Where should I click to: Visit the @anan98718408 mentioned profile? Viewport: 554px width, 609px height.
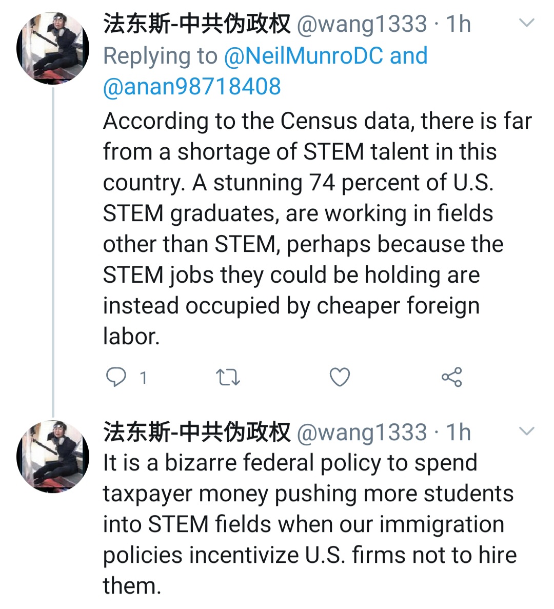[192, 86]
